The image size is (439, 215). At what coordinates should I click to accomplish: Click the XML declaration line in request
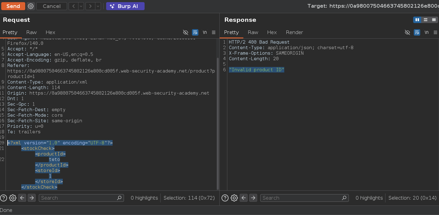coord(60,143)
